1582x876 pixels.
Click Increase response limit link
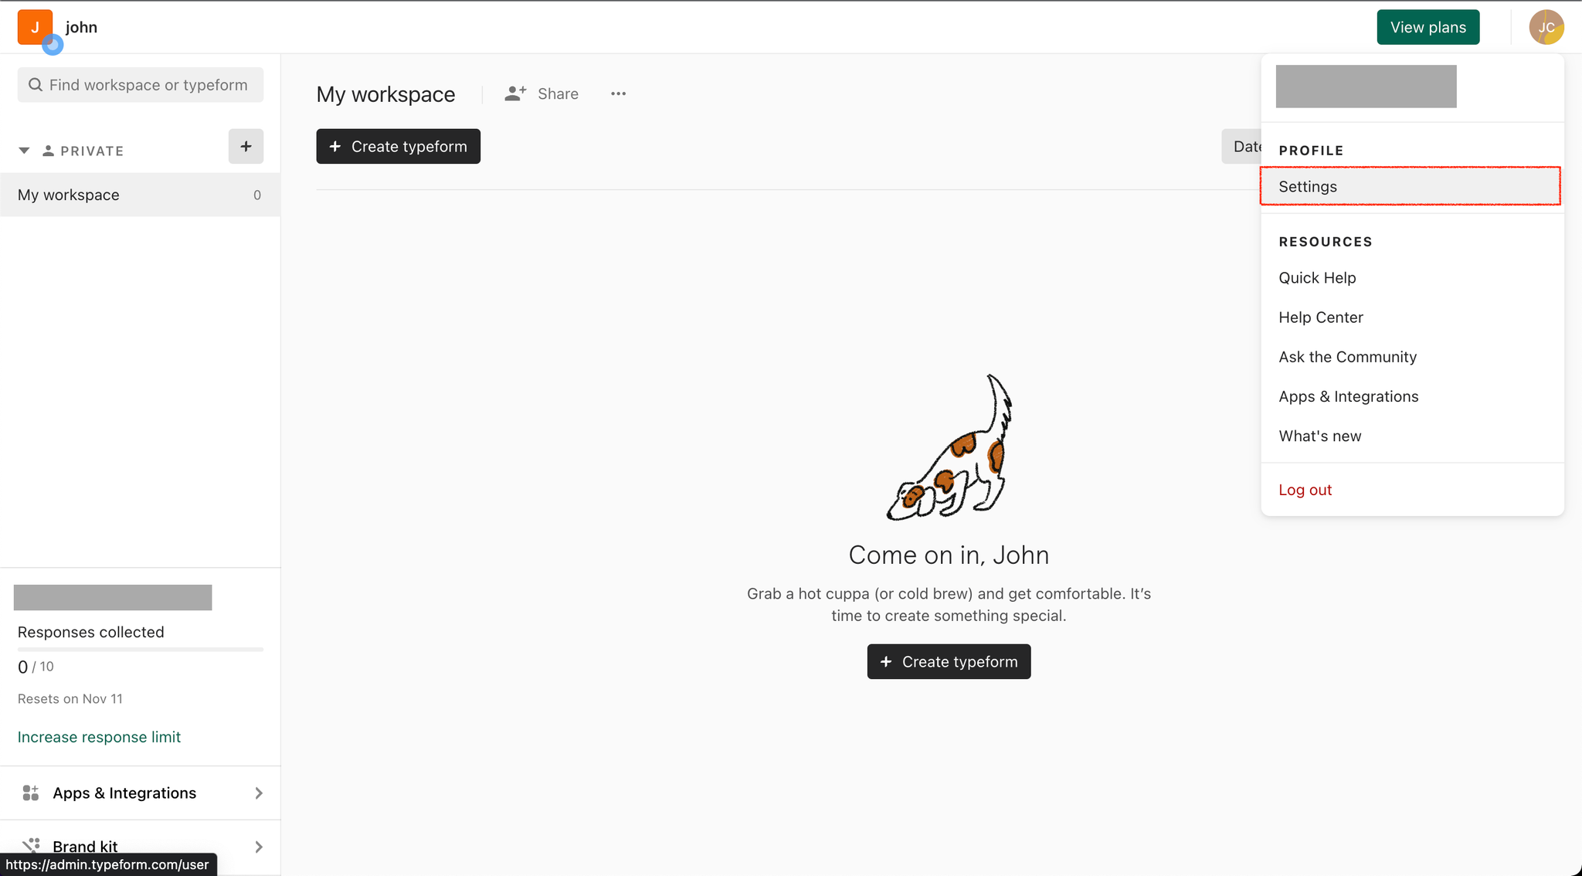pos(99,737)
